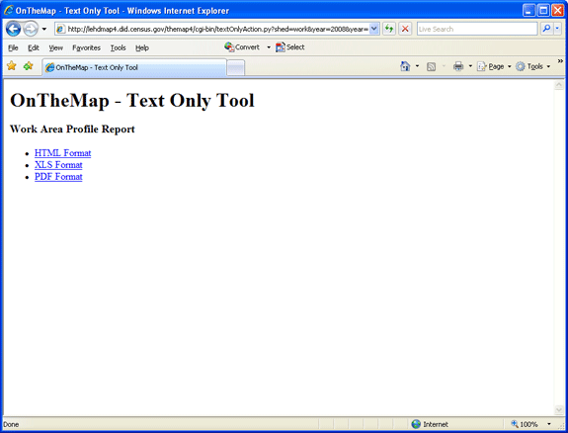Click the Work Area Profile Report heading

72,130
